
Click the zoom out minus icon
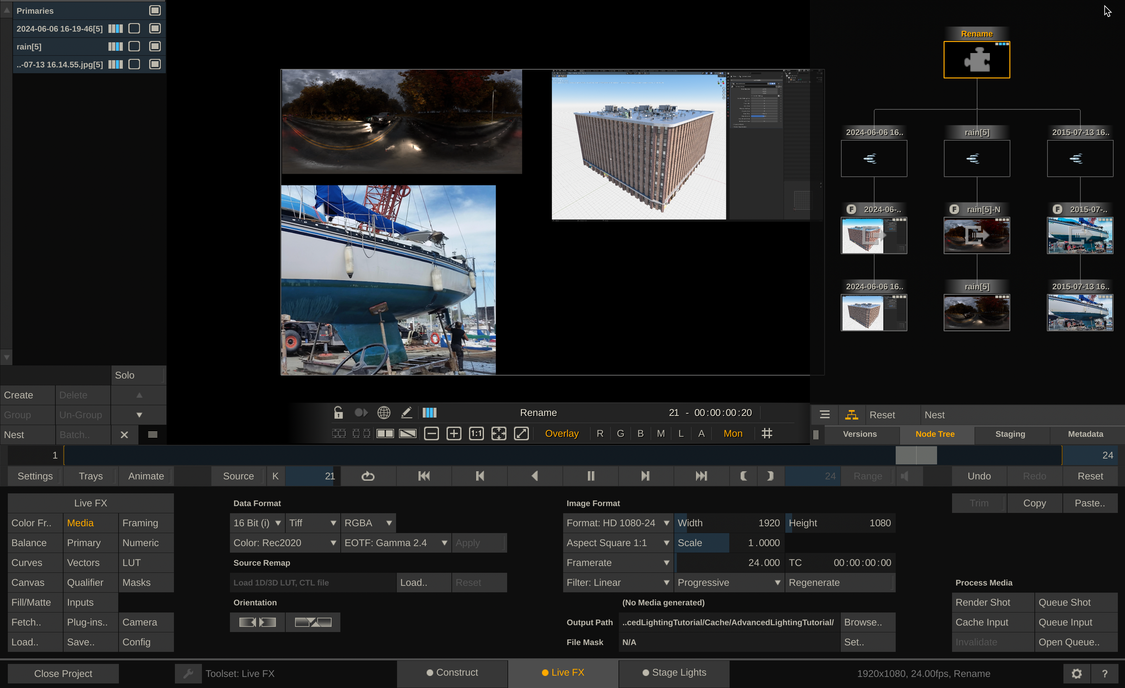[431, 433]
